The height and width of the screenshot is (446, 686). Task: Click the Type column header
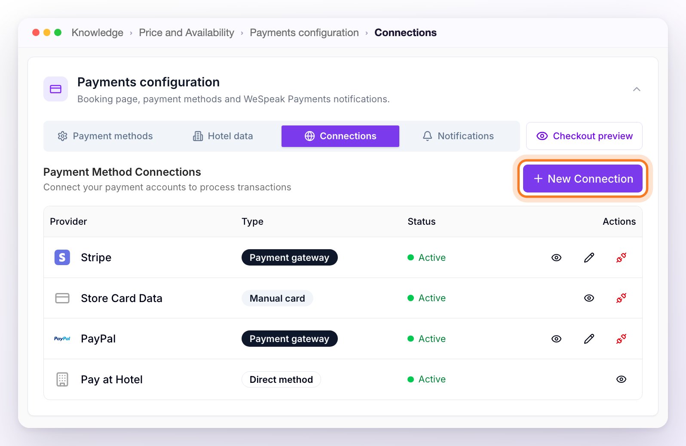pos(252,221)
